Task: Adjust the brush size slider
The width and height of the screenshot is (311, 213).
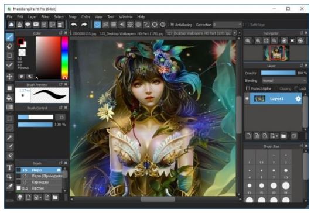Action: coord(36,117)
